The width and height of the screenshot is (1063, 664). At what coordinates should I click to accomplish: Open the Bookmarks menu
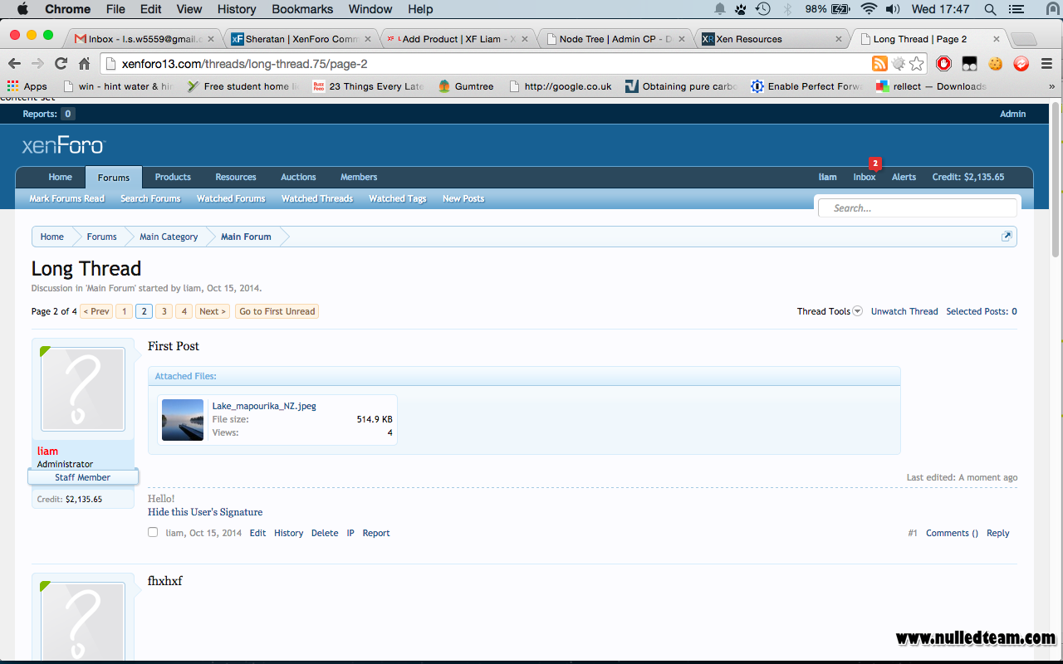[x=302, y=9]
